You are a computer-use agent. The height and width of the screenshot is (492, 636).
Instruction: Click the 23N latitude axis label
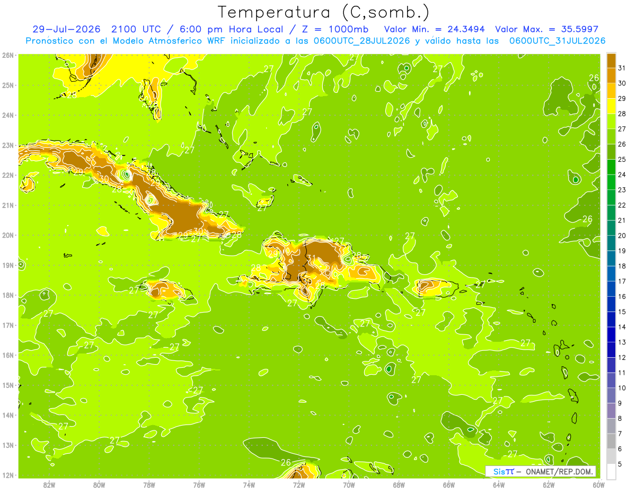[8, 145]
